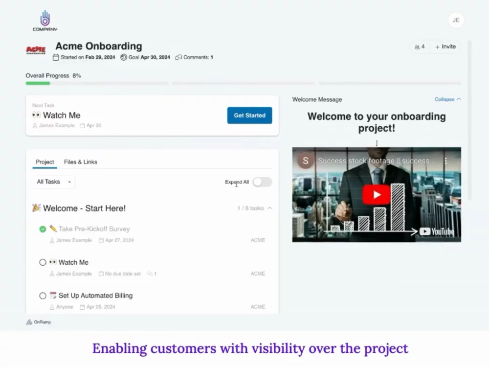Mark the Watch Me task as complete
Screen dimensions: 489x367
tap(43, 262)
